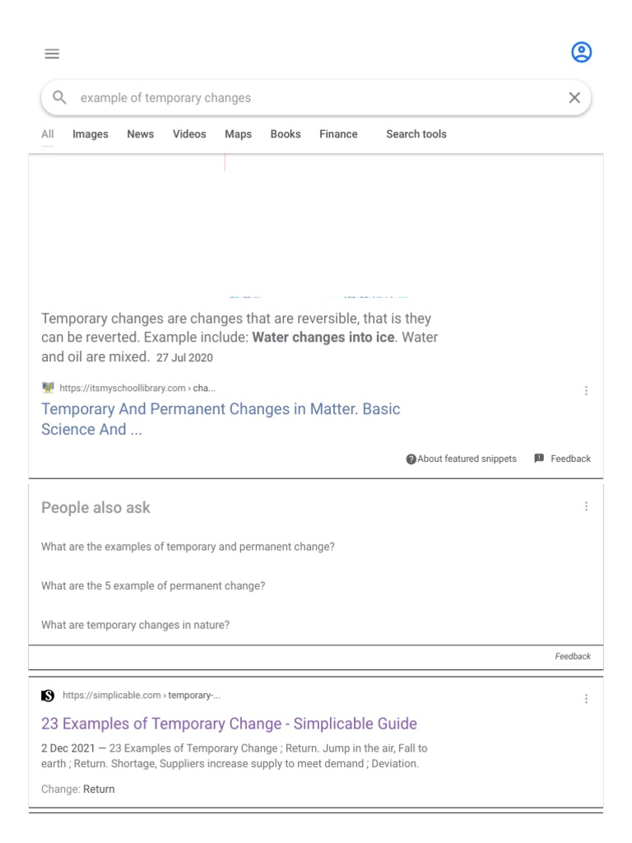The height and width of the screenshot is (843, 632).
Task: Open Simplicable result three-dot options
Action: [x=586, y=698]
